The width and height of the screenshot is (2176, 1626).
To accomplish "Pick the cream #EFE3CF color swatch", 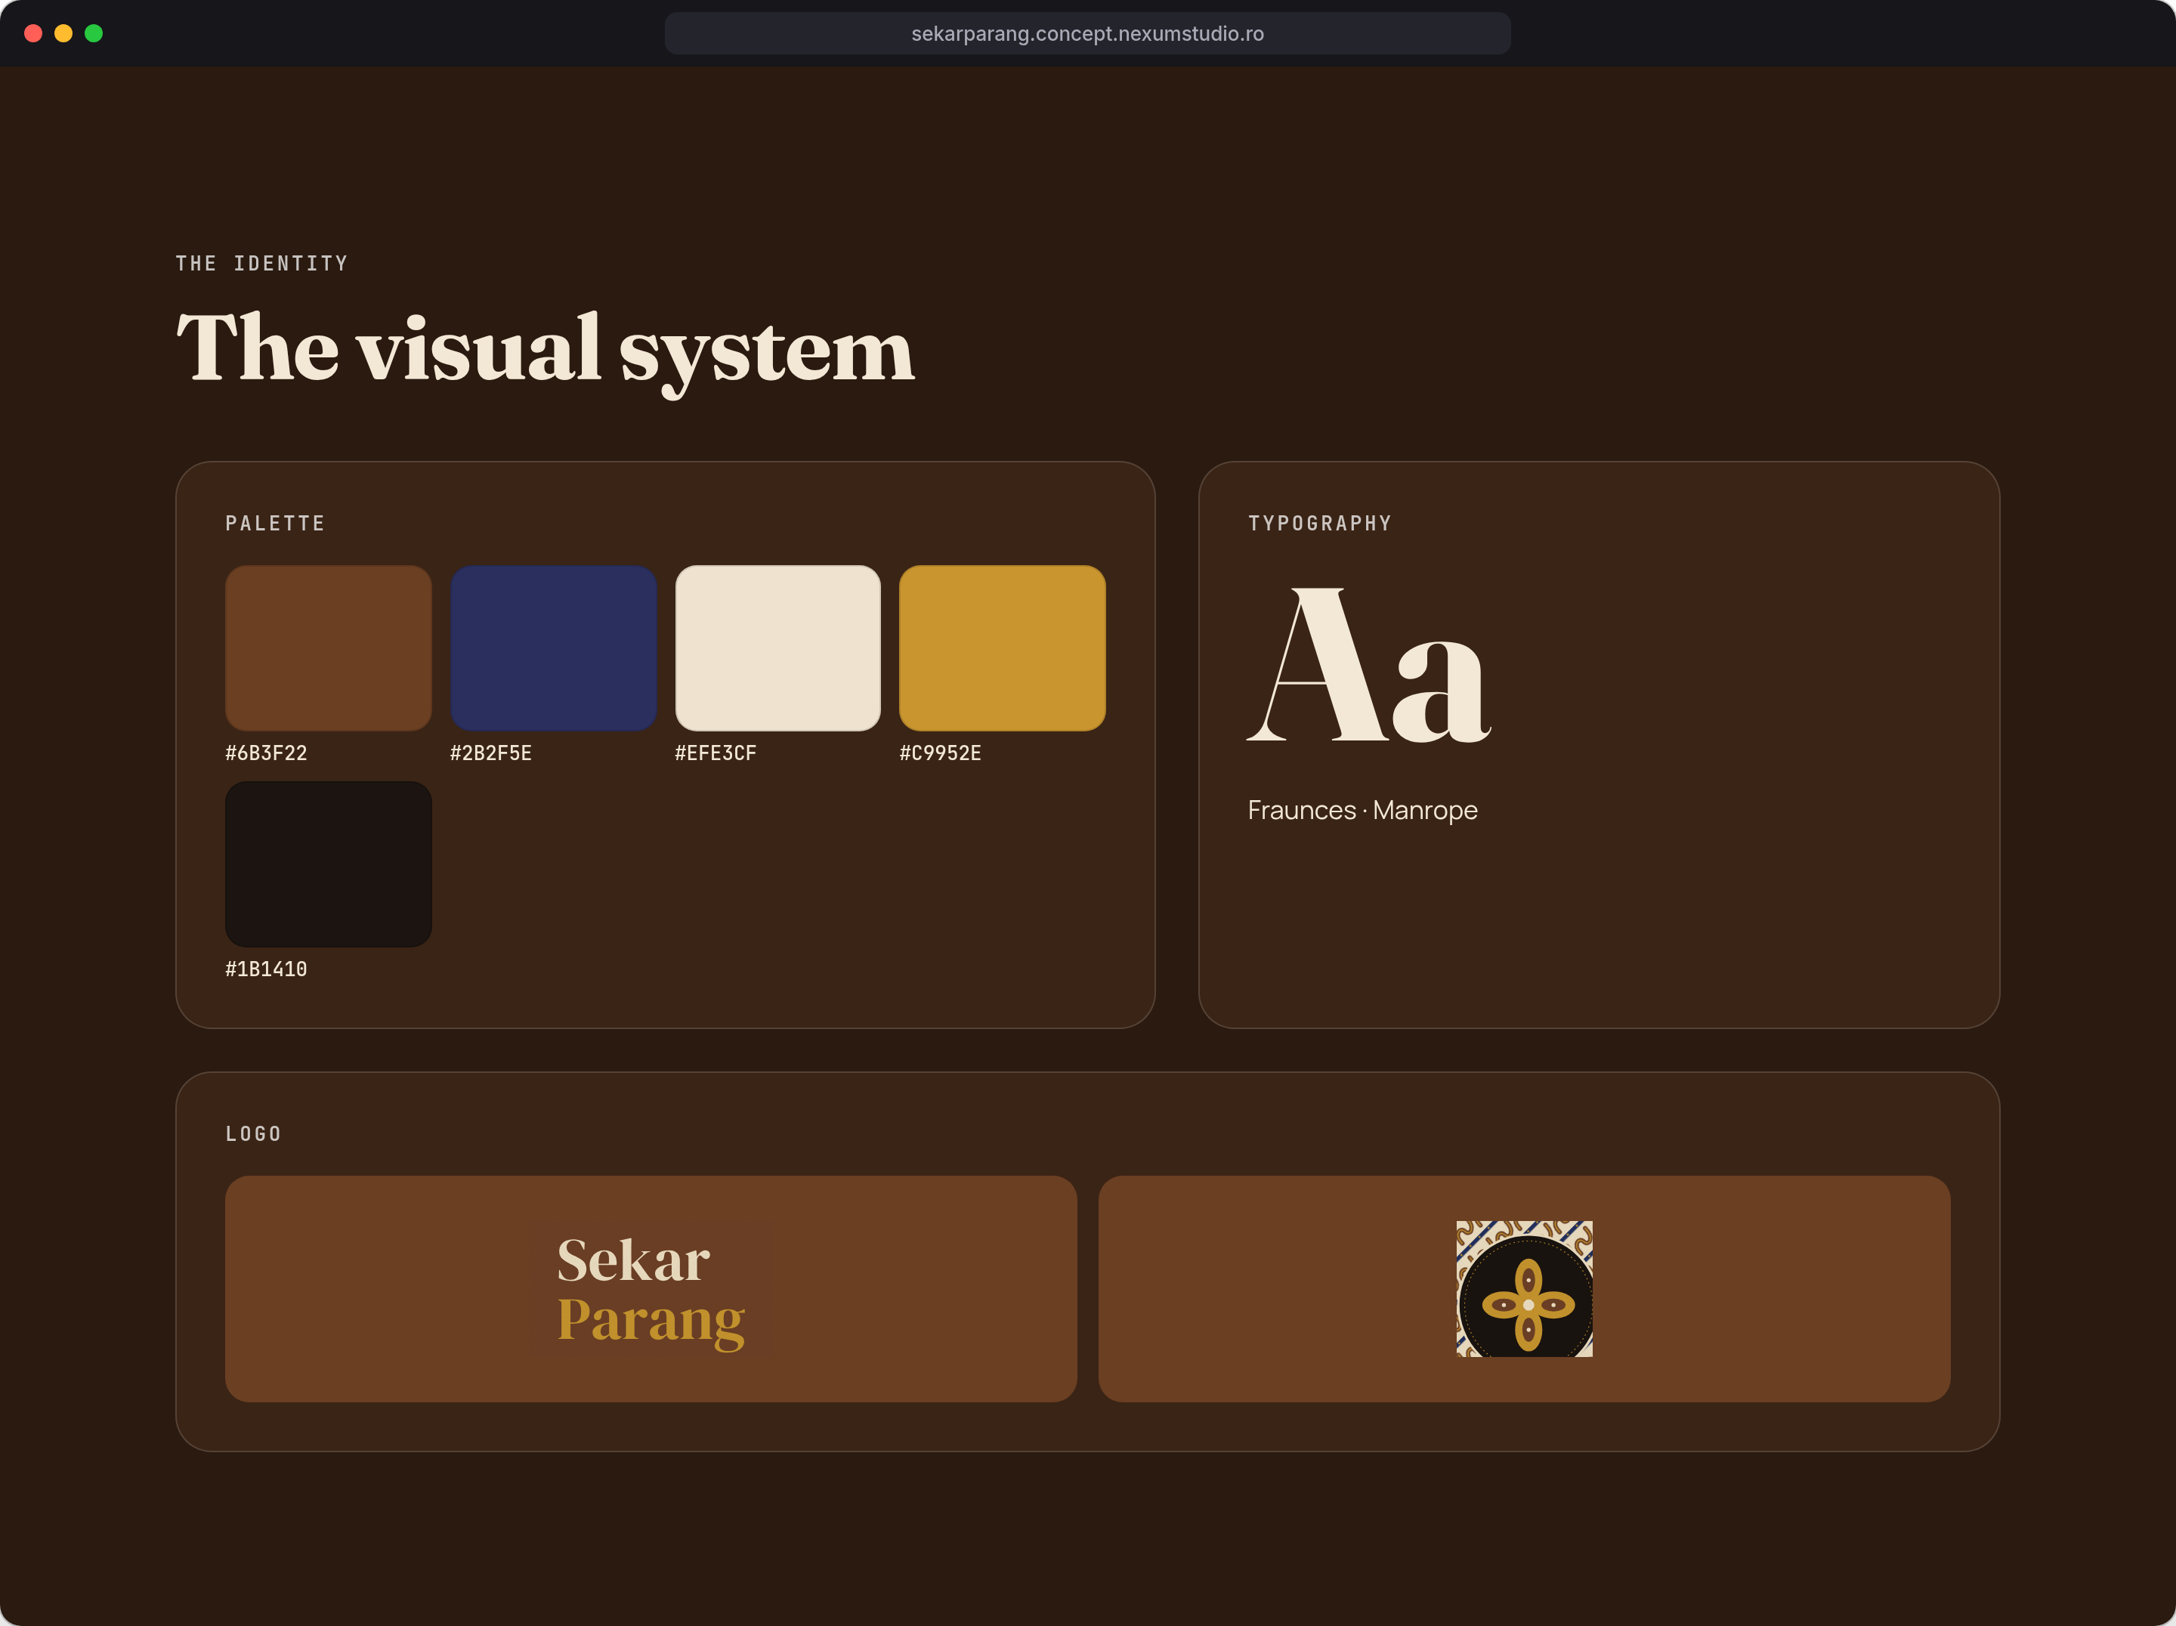I will click(778, 648).
